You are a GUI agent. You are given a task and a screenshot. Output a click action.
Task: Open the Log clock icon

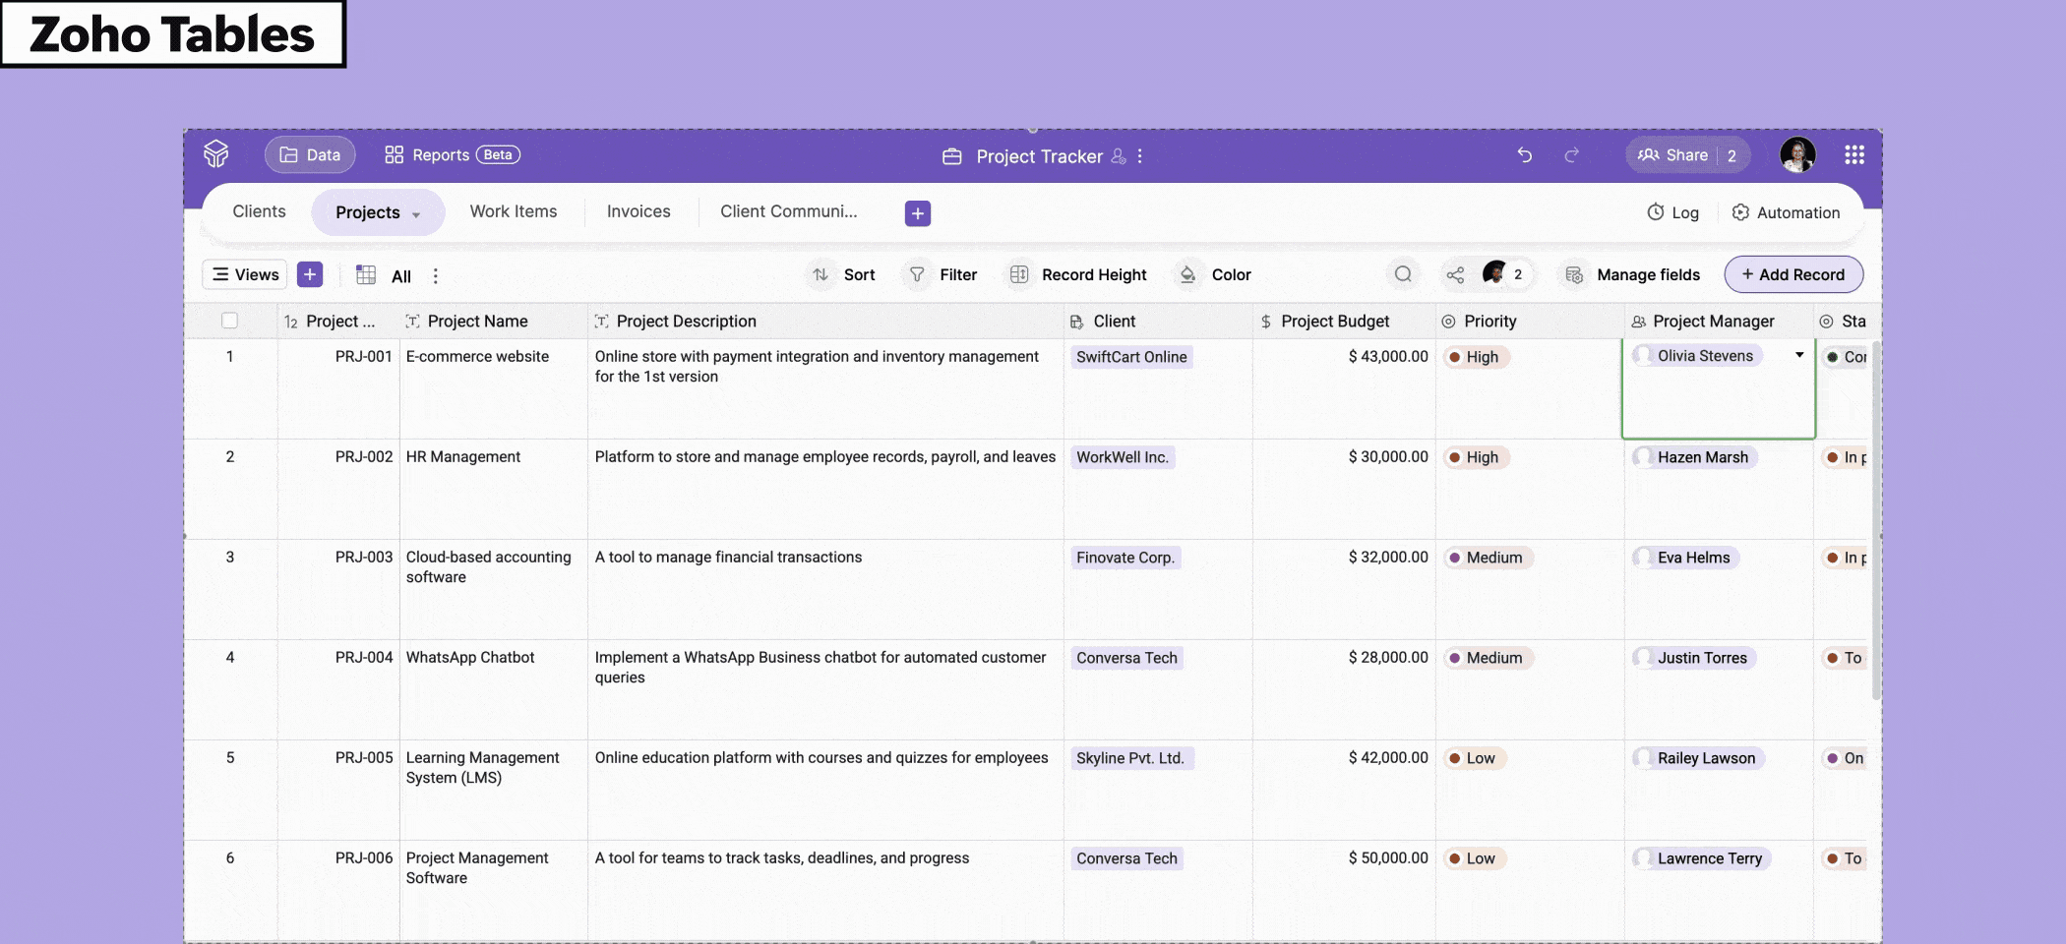tap(1656, 212)
